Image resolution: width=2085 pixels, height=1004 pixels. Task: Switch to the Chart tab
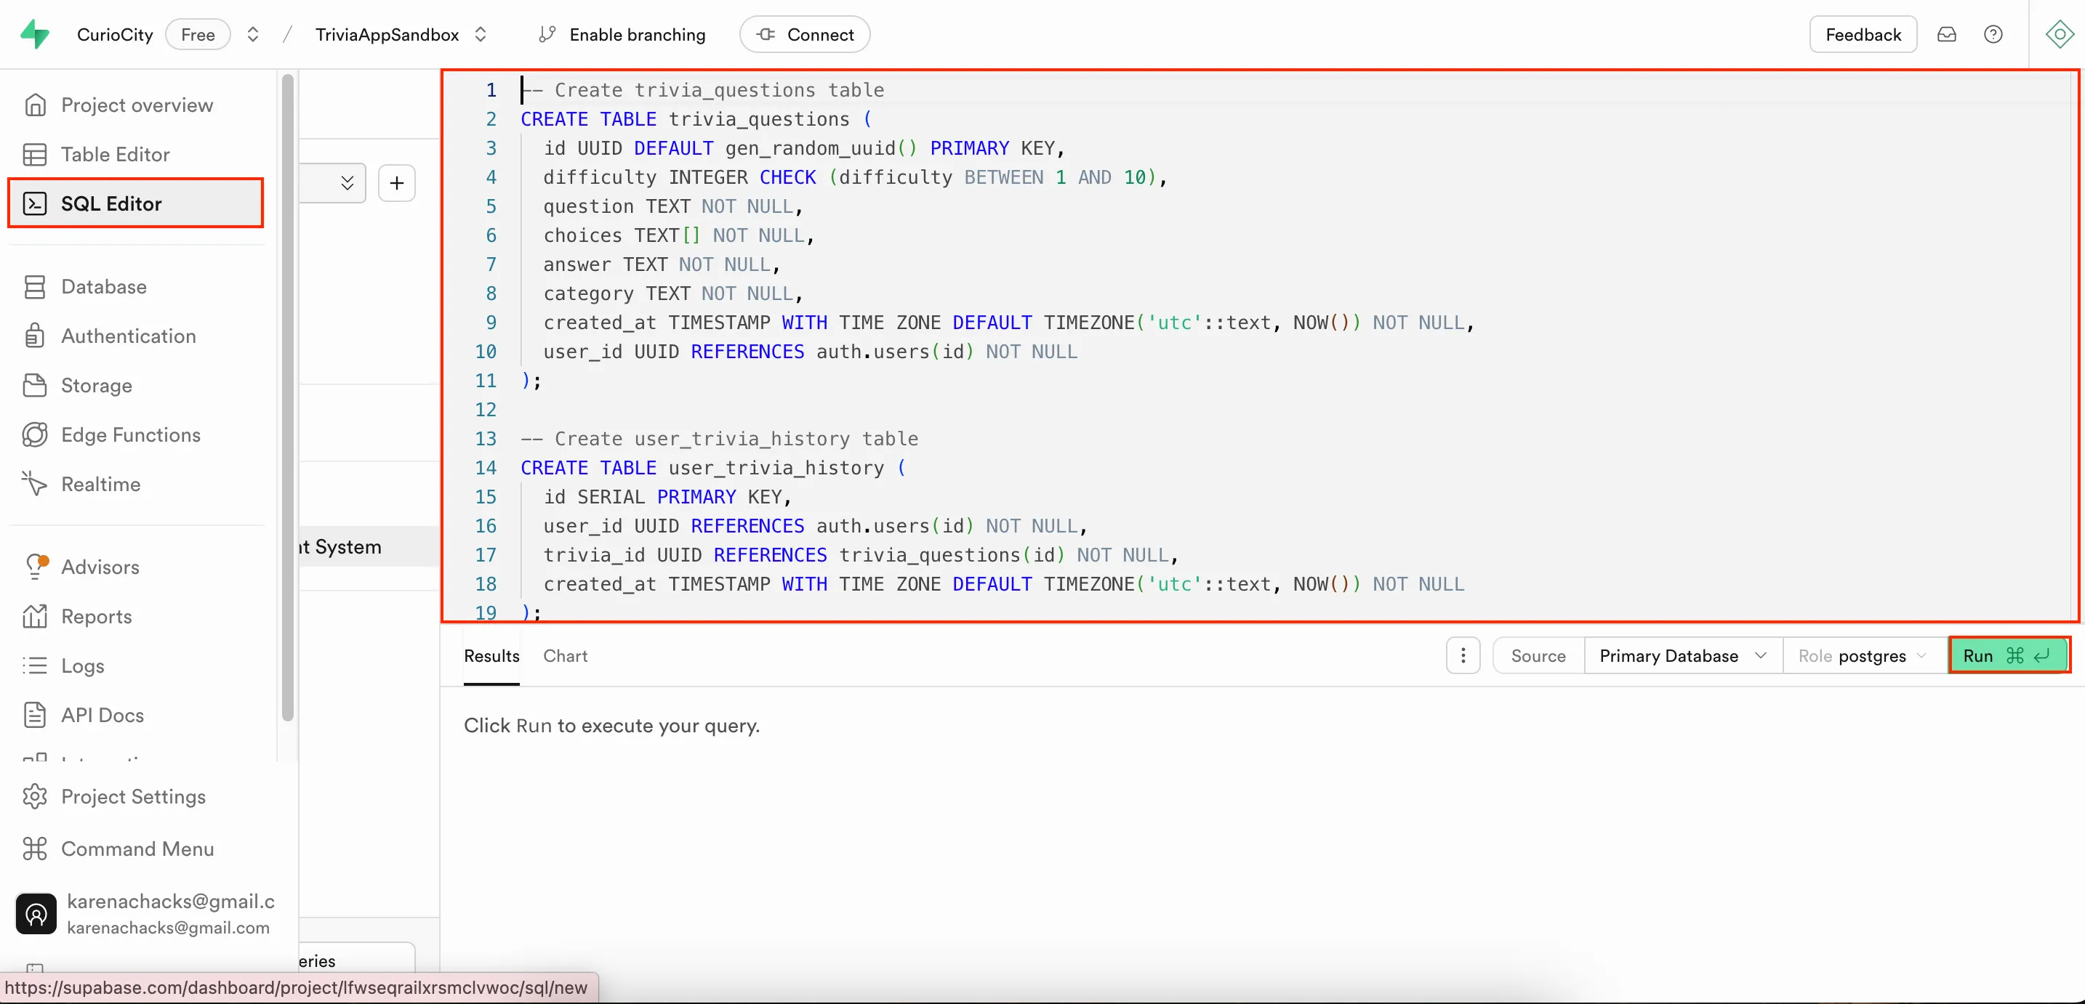564,655
